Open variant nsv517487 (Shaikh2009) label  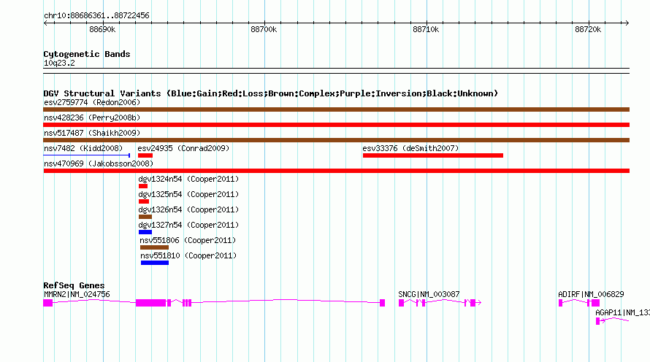point(92,133)
